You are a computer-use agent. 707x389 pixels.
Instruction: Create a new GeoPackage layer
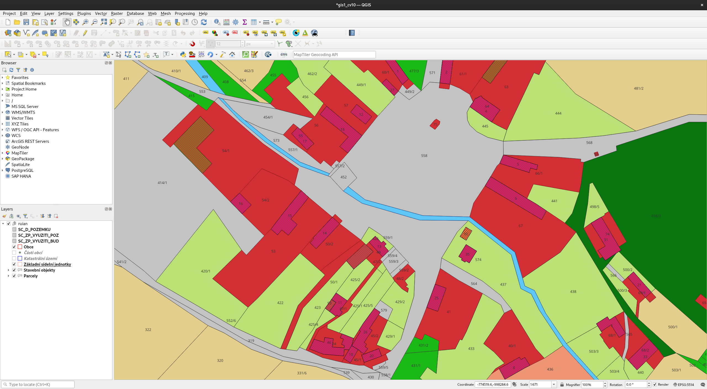coord(17,33)
